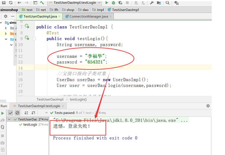The width and height of the screenshot is (225, 155).
Task: Expand the second project tree folder
Action: pos(6,28)
